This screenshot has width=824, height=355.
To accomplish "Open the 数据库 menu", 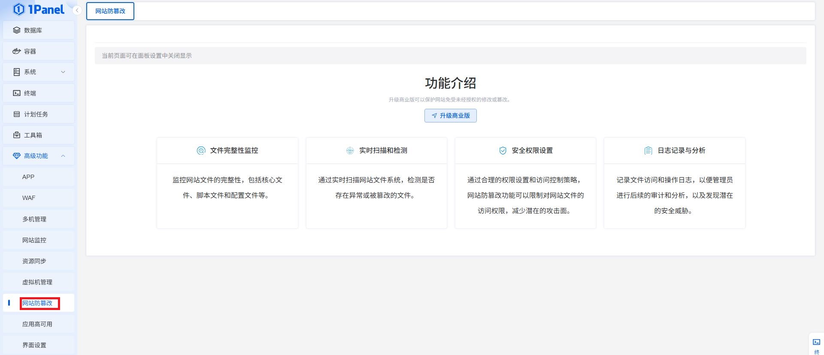I will (39, 30).
